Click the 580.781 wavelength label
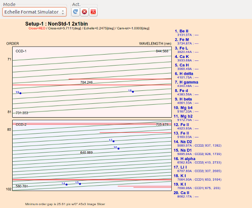Screen dimensions: 252x208 pos(22,186)
